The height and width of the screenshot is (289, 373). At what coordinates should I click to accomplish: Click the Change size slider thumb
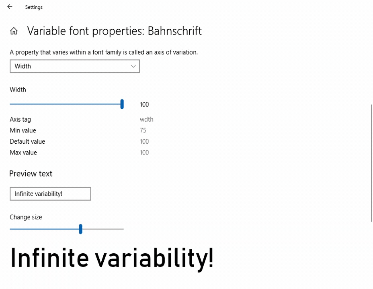tap(80, 229)
